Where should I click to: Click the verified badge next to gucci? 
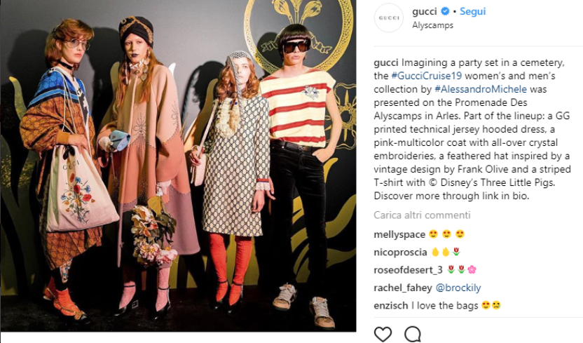445,11
